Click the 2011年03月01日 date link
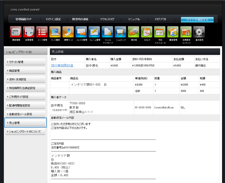225x183 pixels. (x=62, y=66)
